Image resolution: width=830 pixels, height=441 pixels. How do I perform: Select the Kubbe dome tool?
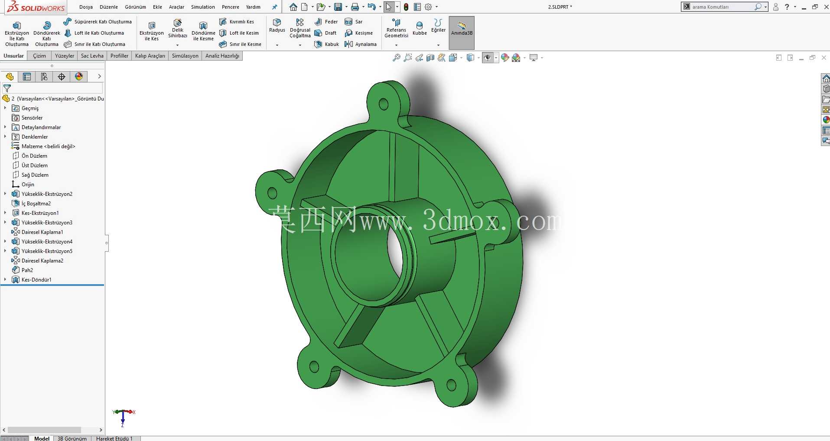[420, 28]
